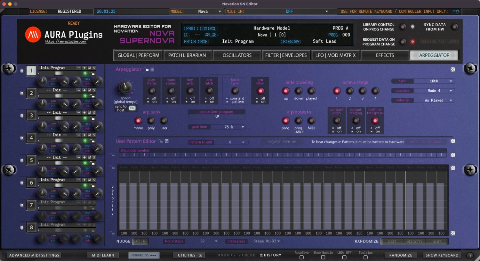Image resolution: width=480 pixels, height=261 pixels.
Task: Enable the AutoSave checkbox
Action: tap(301, 257)
